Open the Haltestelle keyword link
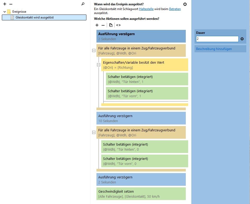 [x=146, y=9]
